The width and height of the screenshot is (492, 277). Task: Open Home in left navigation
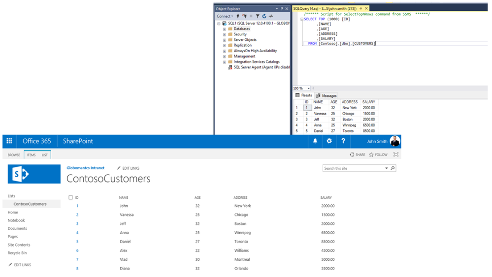pos(13,212)
